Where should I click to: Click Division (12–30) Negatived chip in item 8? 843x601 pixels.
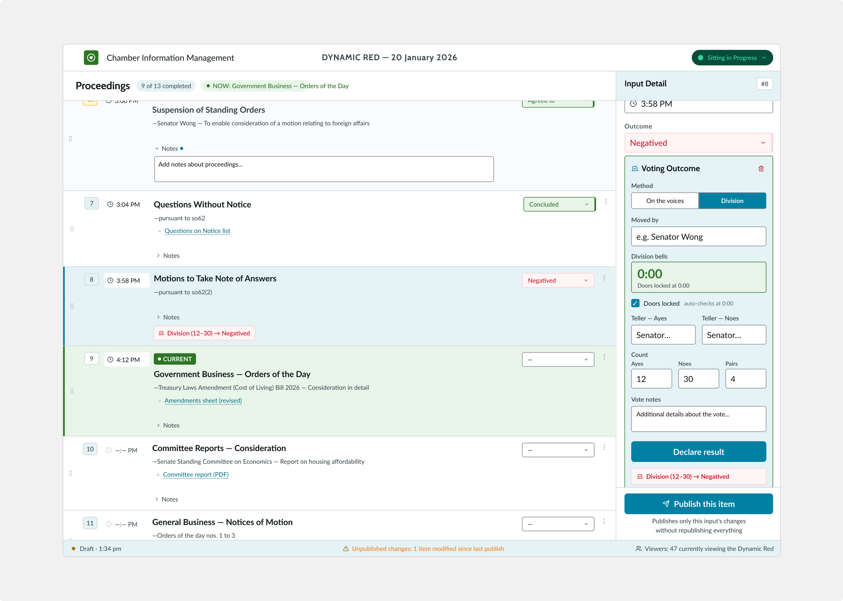click(x=204, y=333)
